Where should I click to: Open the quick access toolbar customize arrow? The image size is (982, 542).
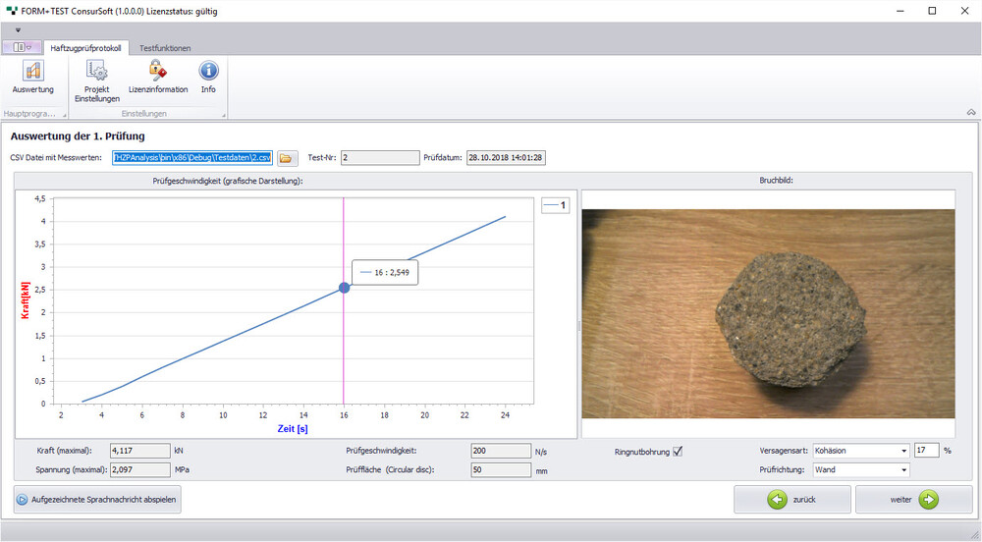point(18,30)
